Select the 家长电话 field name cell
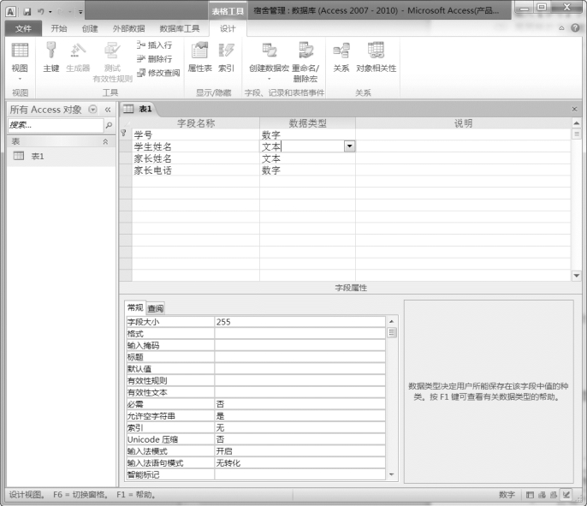 [x=196, y=170]
